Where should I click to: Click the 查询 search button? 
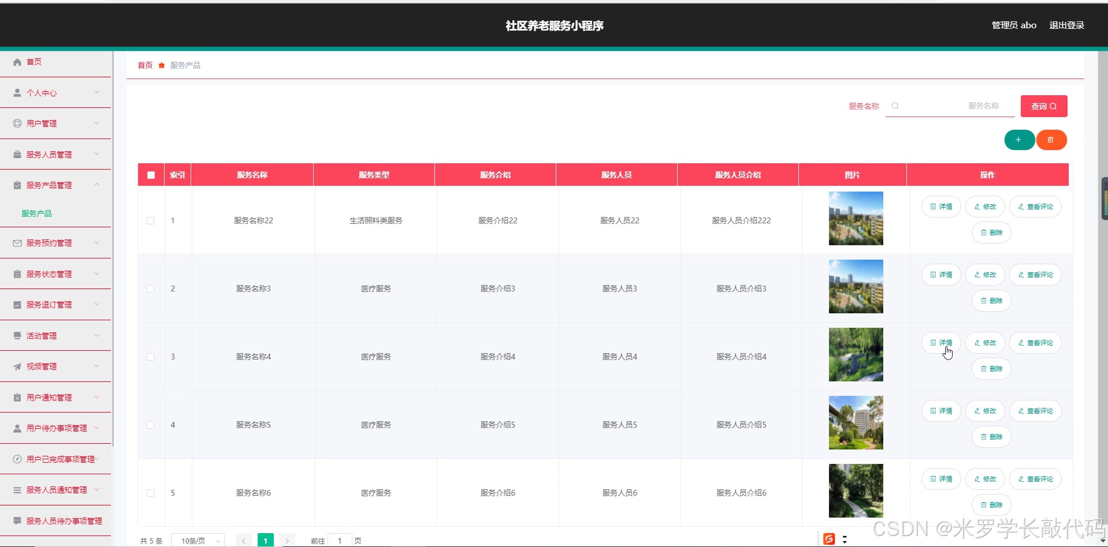(x=1044, y=106)
